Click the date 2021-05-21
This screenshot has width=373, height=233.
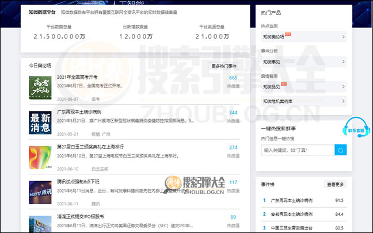pos(67,134)
